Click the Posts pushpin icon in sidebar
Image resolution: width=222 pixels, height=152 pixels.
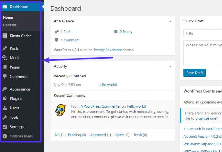(x=5, y=48)
